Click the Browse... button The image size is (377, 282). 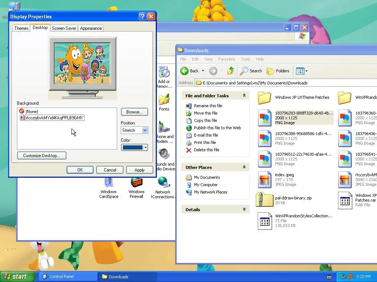click(134, 112)
